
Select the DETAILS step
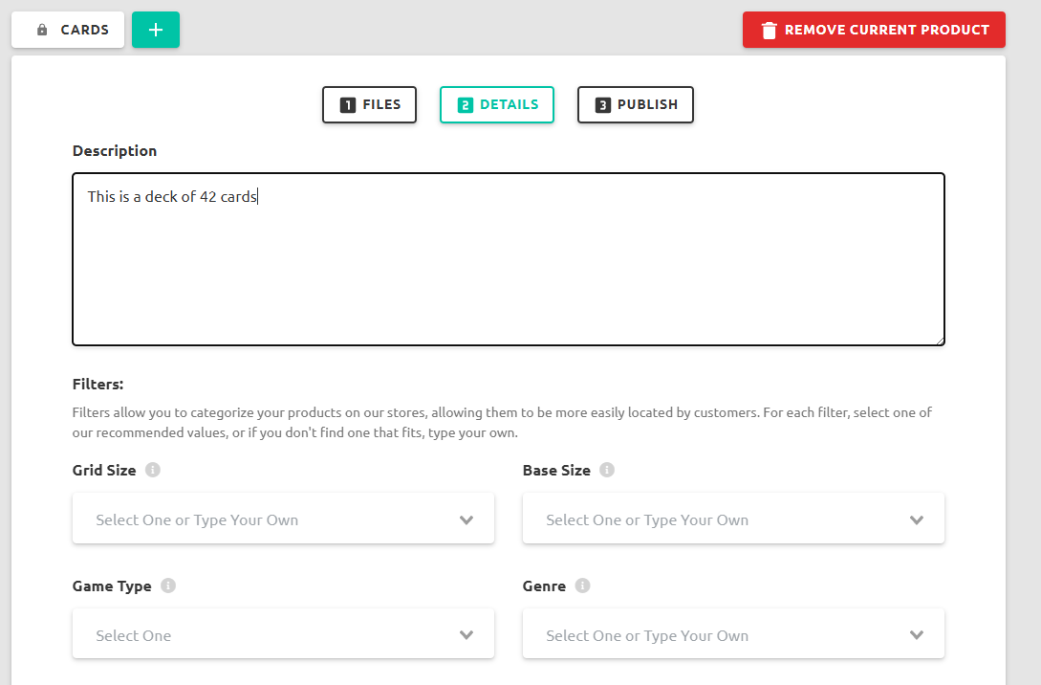click(496, 105)
